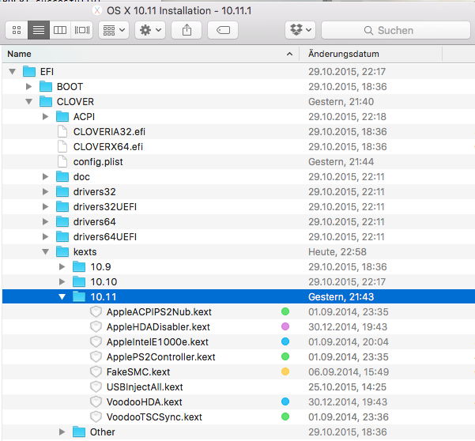The width and height of the screenshot is (475, 441).
Task: Select the doc folder name
Action: [x=81, y=177]
